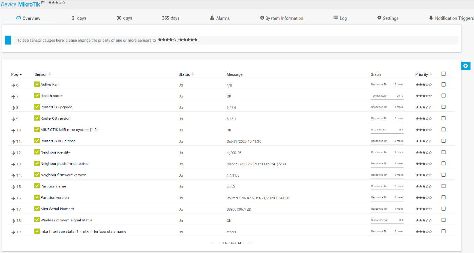Go to next page of sensor list
The image size is (474, 253).
(243, 243)
